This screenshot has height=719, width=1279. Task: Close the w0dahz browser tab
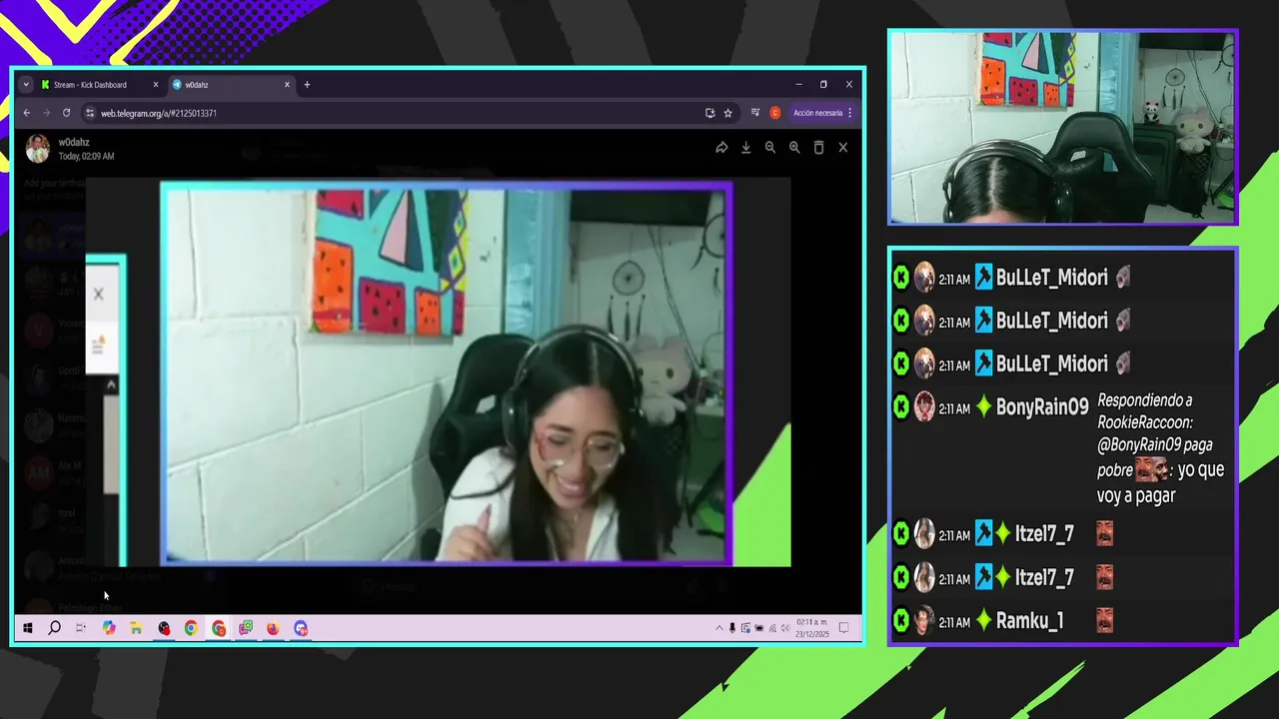pyautogui.click(x=287, y=85)
